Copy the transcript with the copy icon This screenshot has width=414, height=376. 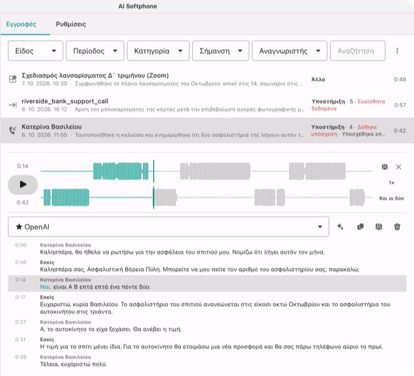(x=360, y=227)
